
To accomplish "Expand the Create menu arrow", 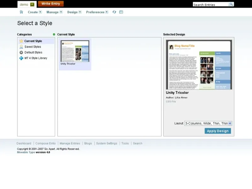I will tap(40, 12).
